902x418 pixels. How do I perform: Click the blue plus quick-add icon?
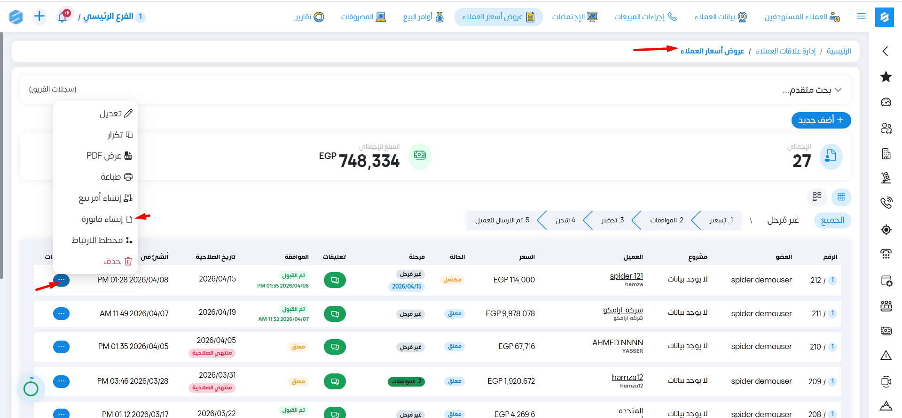tap(39, 17)
